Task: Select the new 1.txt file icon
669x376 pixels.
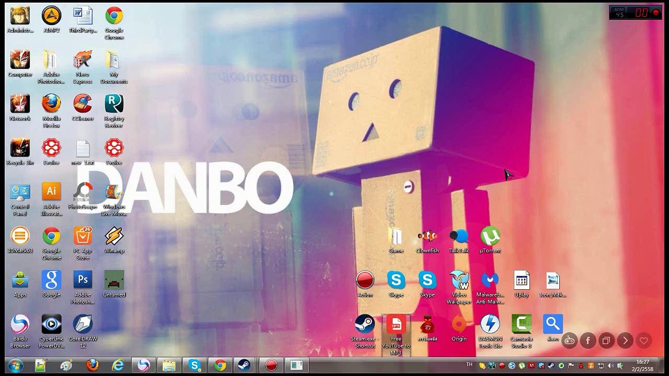Action: click(83, 151)
